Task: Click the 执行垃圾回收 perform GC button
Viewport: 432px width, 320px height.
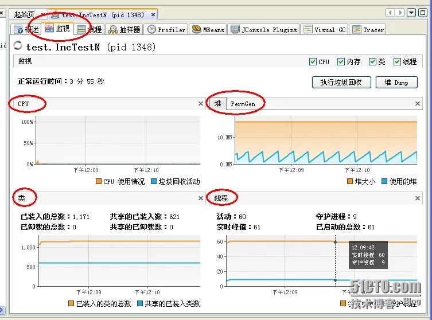Action: coord(341,83)
